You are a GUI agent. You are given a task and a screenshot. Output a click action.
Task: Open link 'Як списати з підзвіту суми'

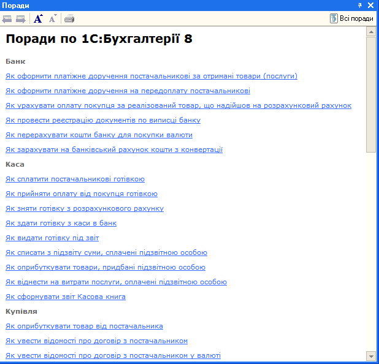point(106,252)
